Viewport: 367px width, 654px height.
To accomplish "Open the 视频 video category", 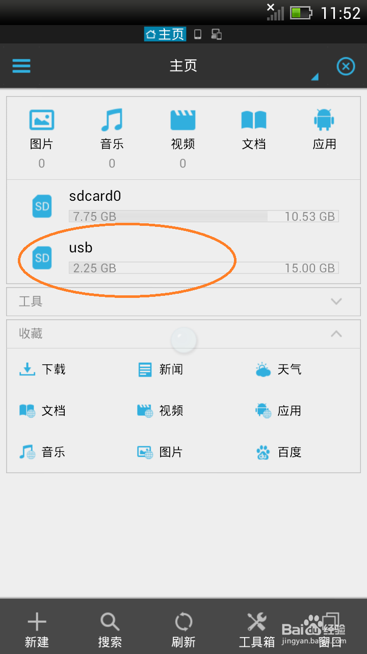I will 183,131.
